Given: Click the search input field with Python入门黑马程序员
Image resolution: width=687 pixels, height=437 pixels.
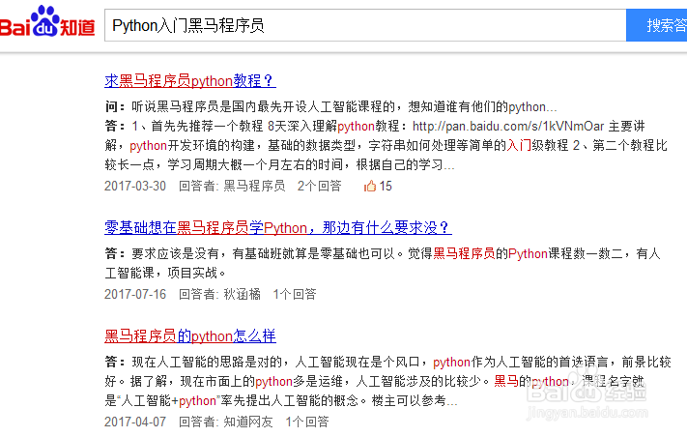Looking at the screenshot, I should (365, 25).
